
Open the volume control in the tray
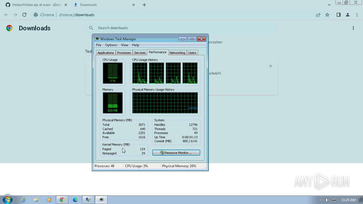(328, 200)
